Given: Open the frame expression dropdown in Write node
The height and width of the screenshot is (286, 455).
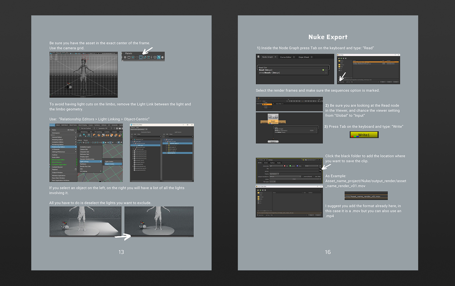Looking at the screenshot, I should tap(274, 174).
